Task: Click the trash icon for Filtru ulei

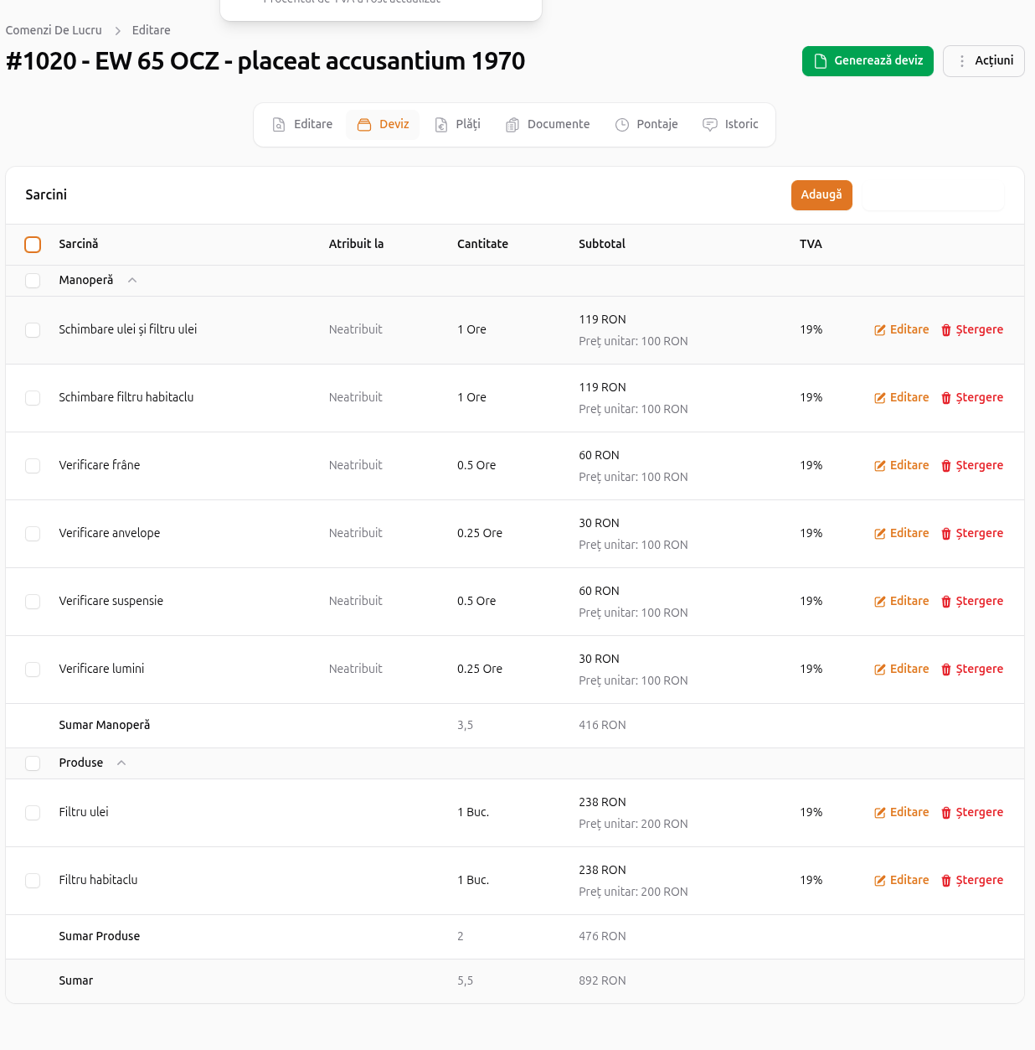Action: [x=946, y=813]
